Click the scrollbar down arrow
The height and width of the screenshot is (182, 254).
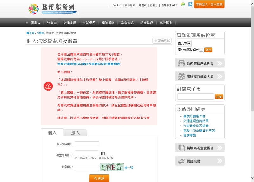click(x=252, y=178)
